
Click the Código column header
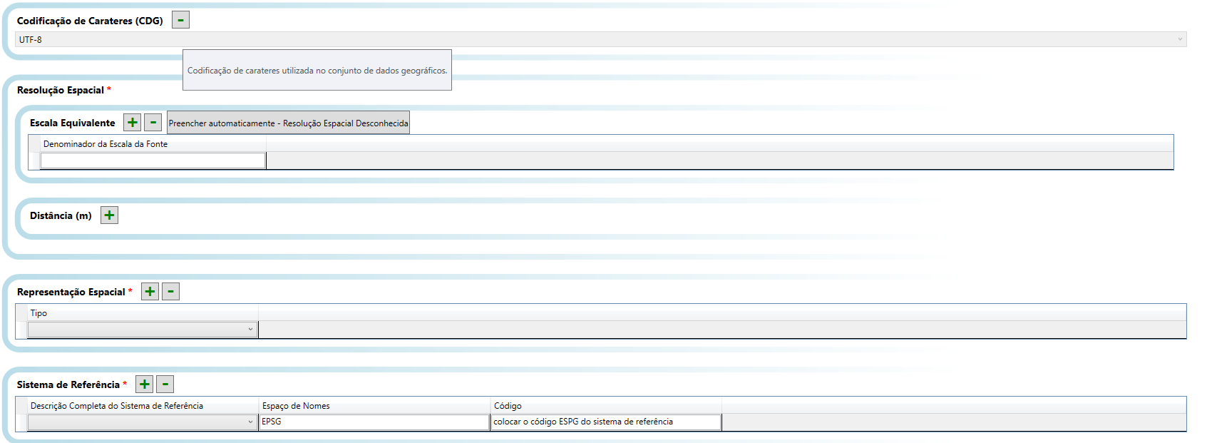(x=508, y=406)
